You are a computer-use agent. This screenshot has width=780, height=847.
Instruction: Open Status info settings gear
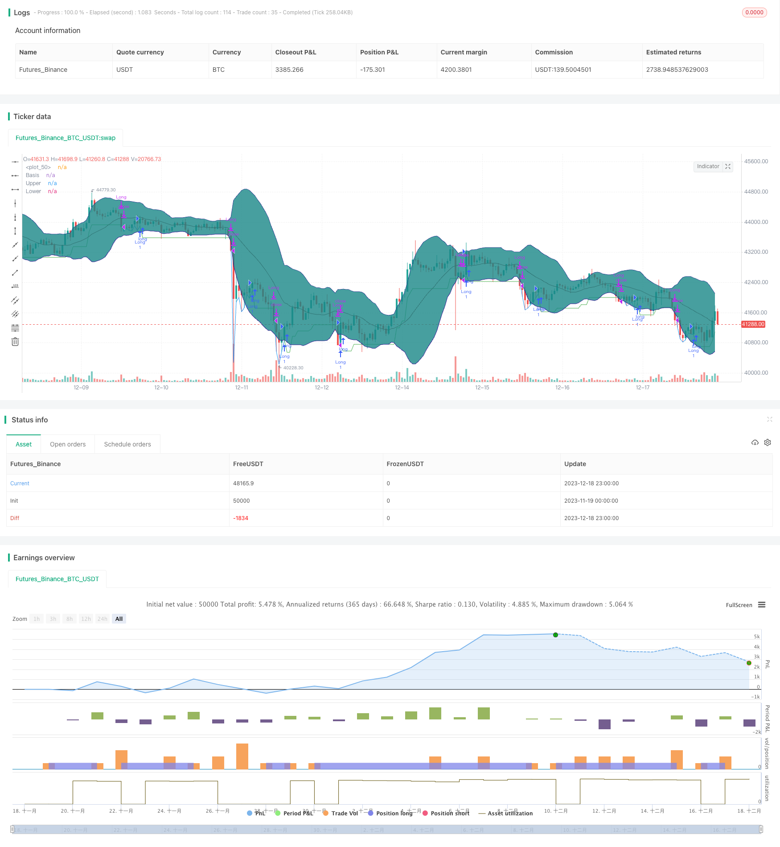768,442
